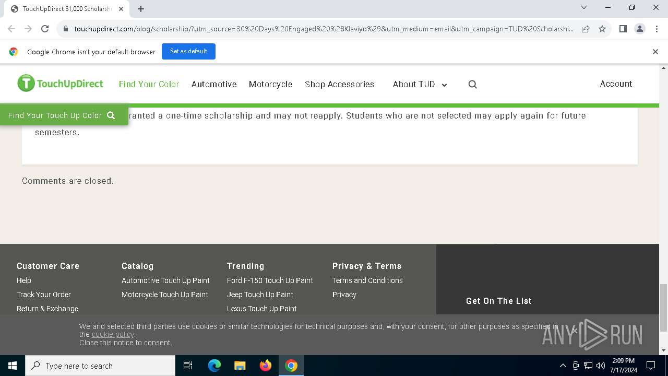Open the Chrome three-dot menu

(656, 29)
